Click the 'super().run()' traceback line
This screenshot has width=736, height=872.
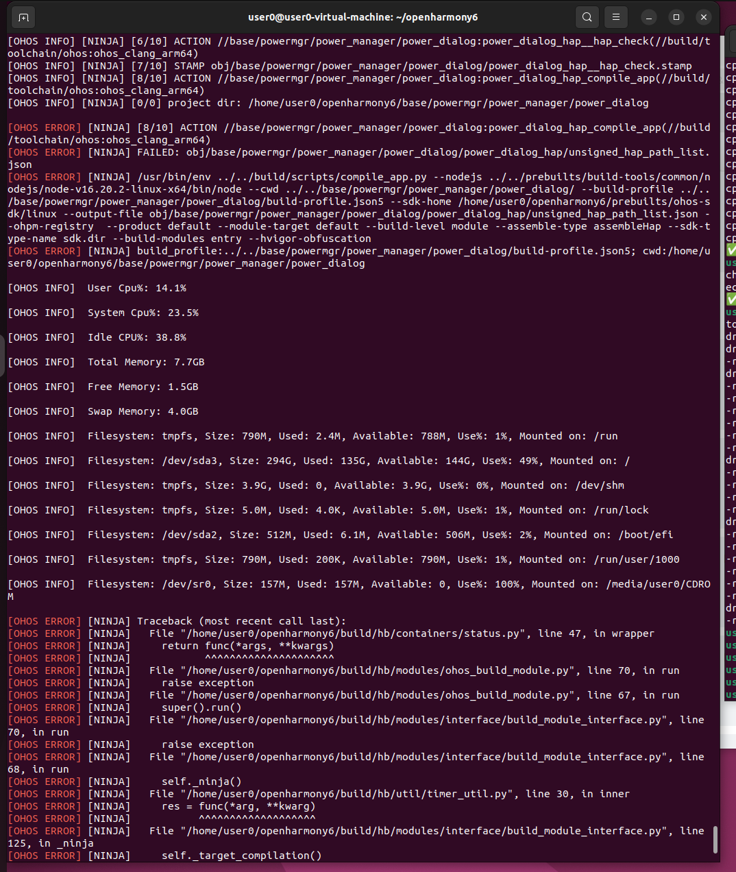click(x=125, y=707)
